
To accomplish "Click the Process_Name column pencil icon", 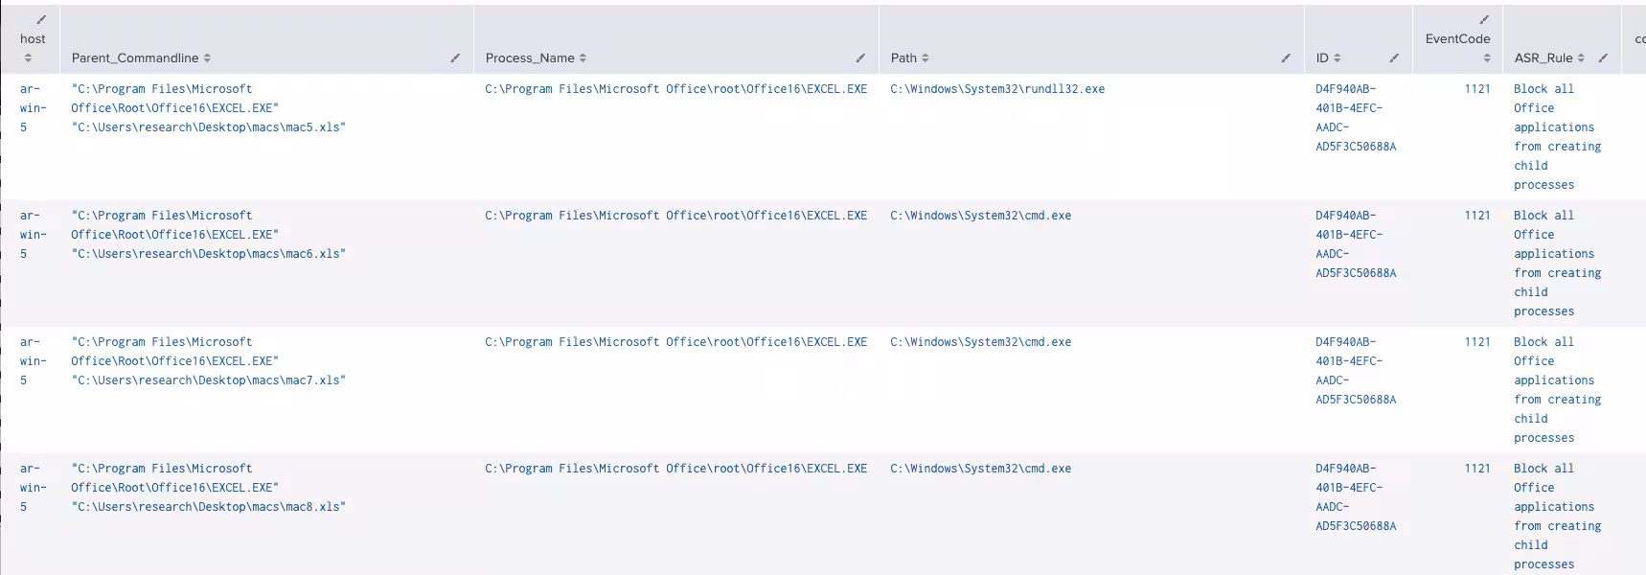I will tap(860, 58).
